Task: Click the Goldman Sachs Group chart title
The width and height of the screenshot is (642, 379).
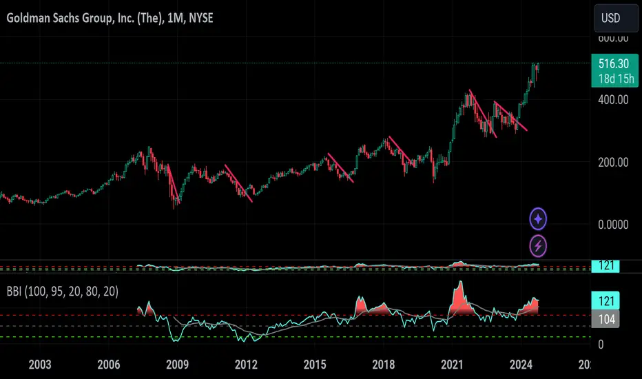Action: pos(110,18)
